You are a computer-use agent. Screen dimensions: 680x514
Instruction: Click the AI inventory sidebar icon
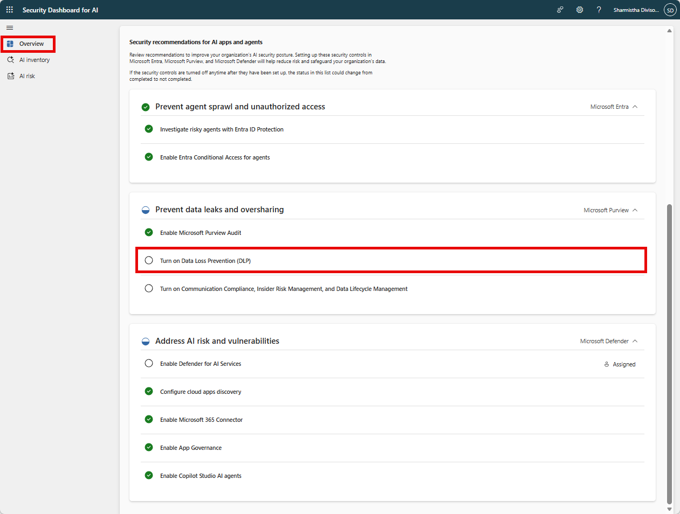(x=10, y=60)
